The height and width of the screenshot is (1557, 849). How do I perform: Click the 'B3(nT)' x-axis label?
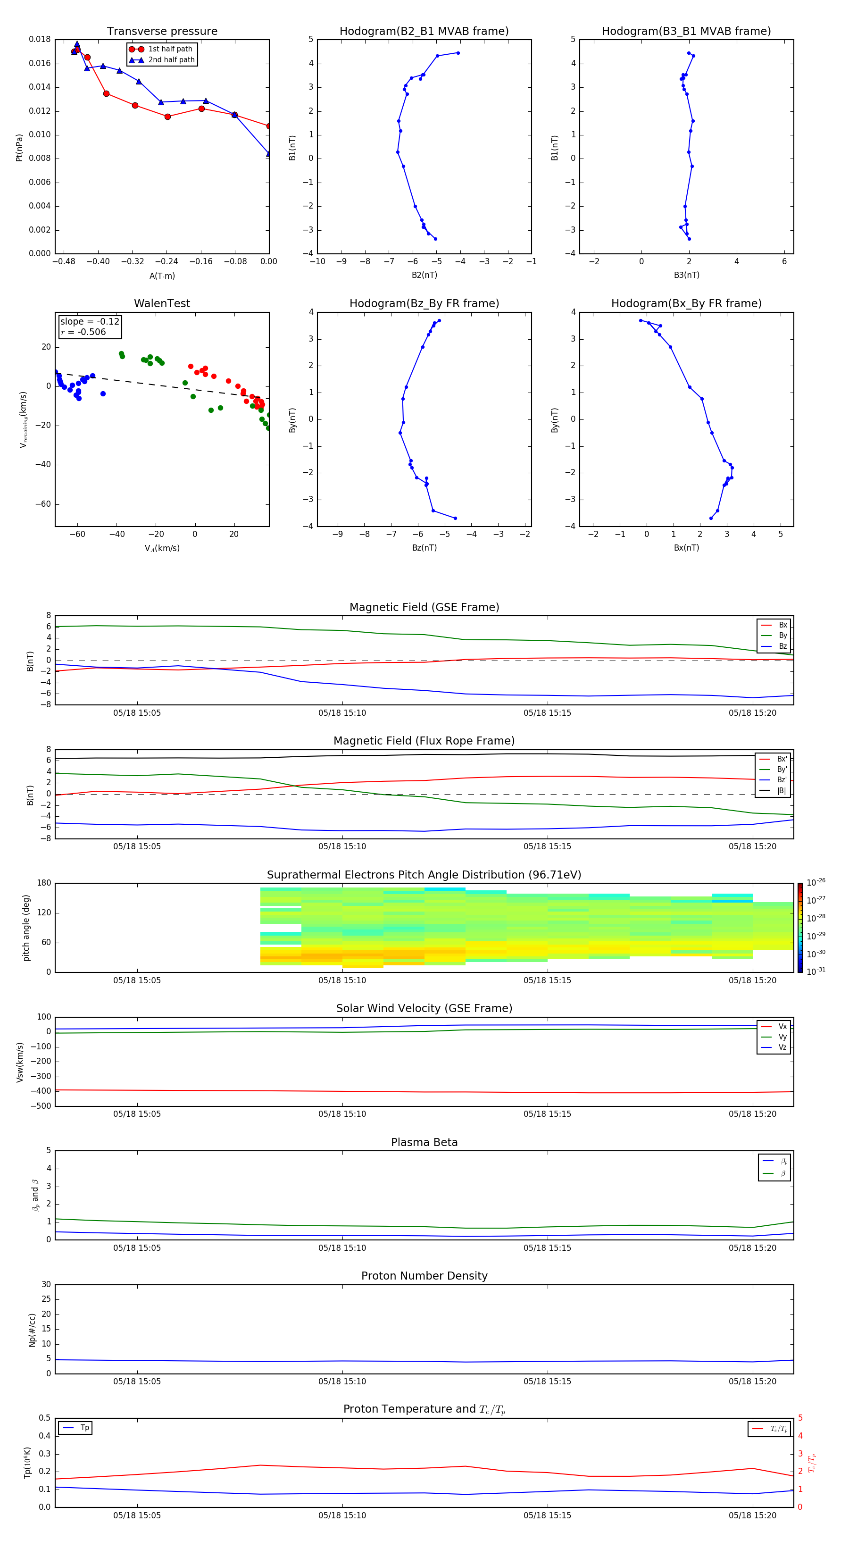(686, 275)
